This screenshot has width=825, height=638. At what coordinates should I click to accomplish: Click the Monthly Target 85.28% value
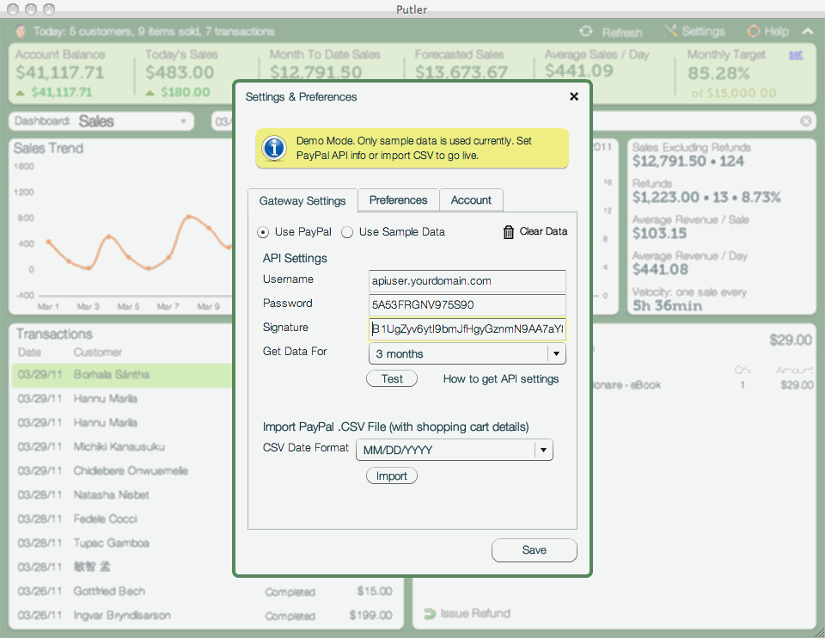pos(718,73)
